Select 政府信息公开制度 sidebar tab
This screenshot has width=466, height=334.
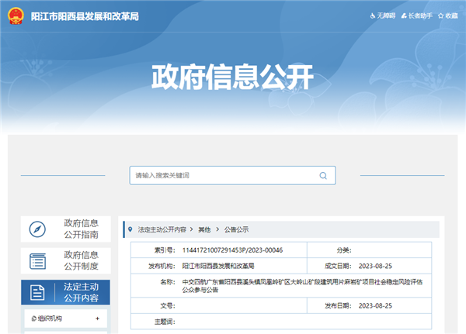(81, 260)
